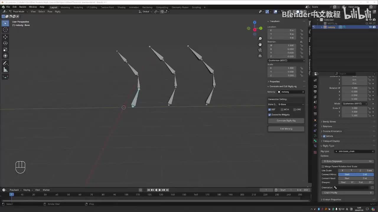Toggle the Deform checkbox

(324, 136)
